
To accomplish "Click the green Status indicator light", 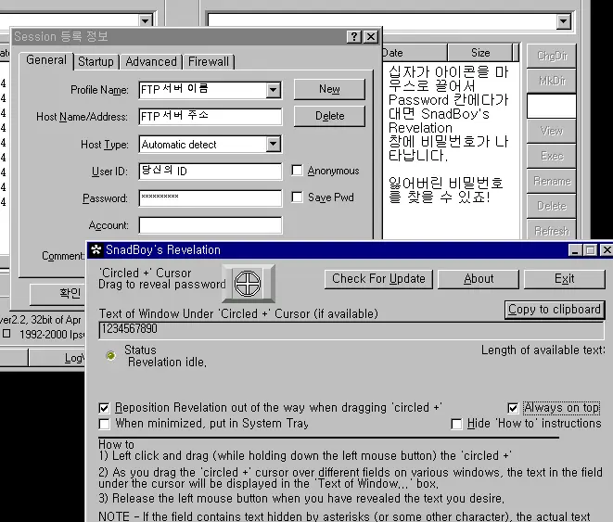I will (111, 355).
